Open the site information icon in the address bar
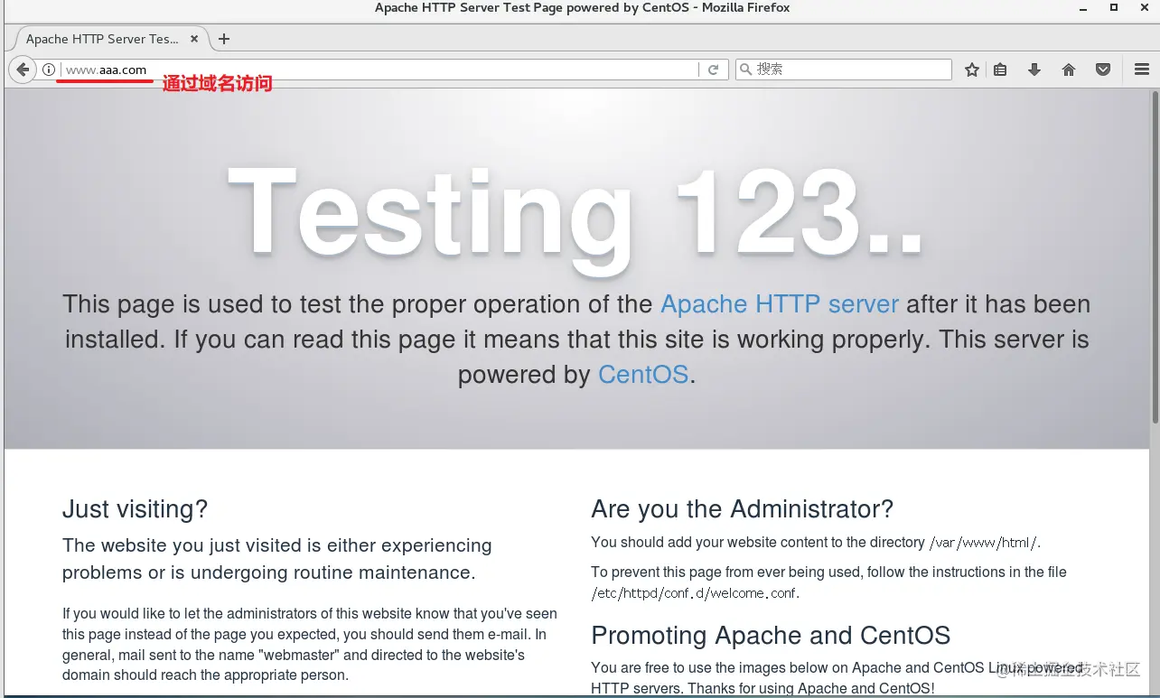This screenshot has width=1160, height=698. pyautogui.click(x=49, y=70)
